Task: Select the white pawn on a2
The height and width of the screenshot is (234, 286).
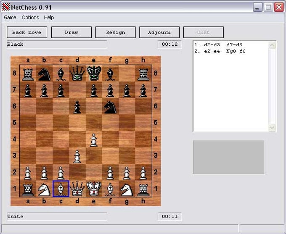Action: point(28,172)
